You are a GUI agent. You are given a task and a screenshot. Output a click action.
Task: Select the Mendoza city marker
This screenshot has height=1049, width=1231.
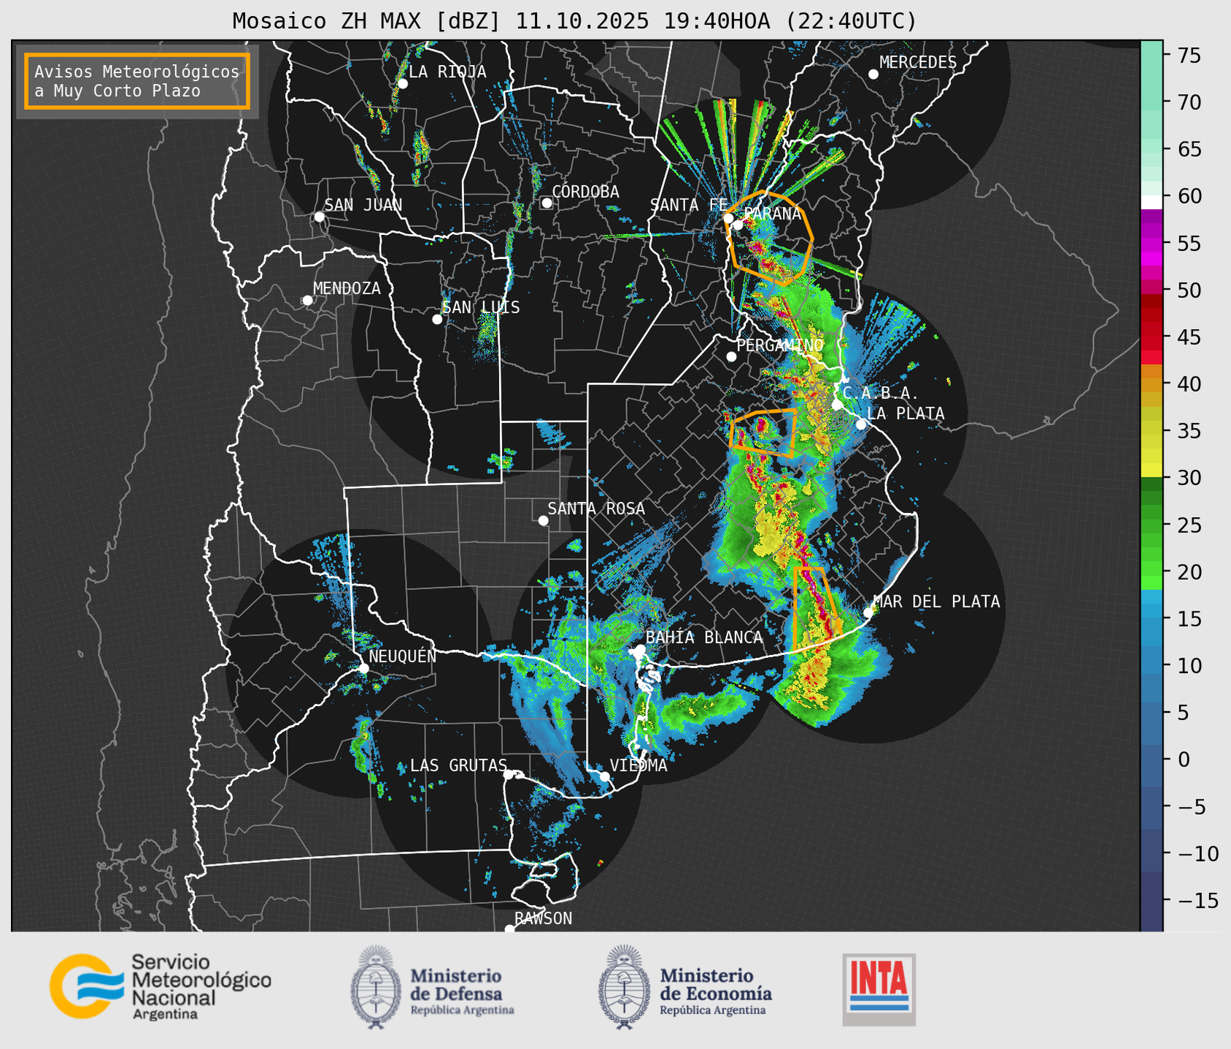[x=307, y=301]
